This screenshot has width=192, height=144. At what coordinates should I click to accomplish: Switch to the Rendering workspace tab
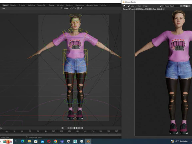pyautogui.click(x=70, y=5)
